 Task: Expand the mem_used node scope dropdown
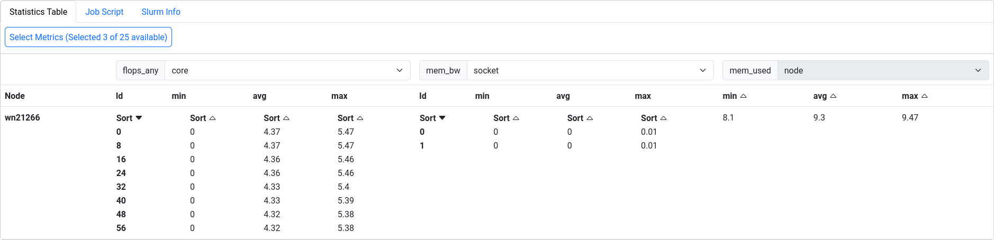[882, 70]
